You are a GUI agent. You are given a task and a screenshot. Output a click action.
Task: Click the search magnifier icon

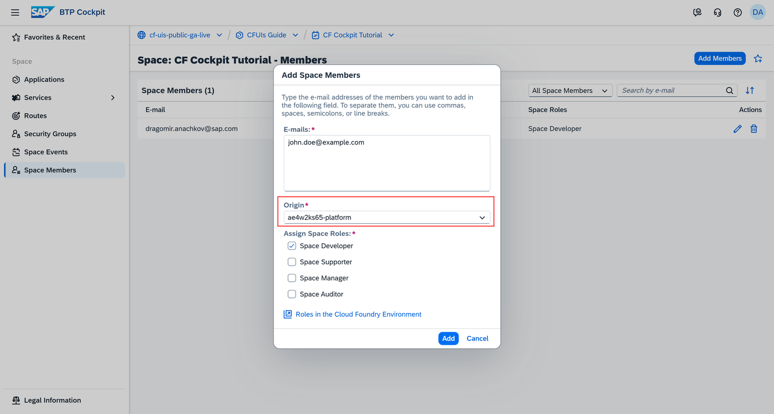pos(729,91)
